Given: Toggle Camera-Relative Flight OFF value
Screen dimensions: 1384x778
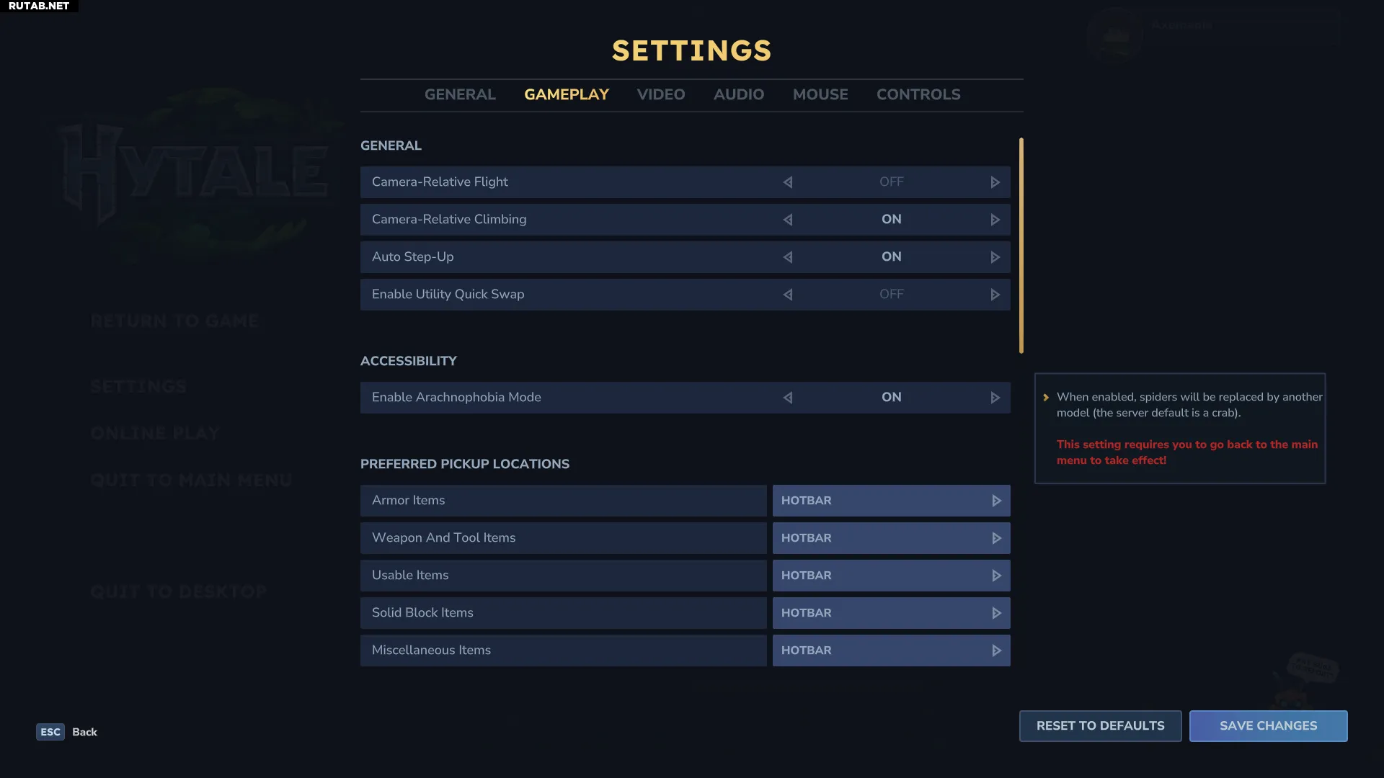Looking at the screenshot, I should pyautogui.click(x=891, y=182).
